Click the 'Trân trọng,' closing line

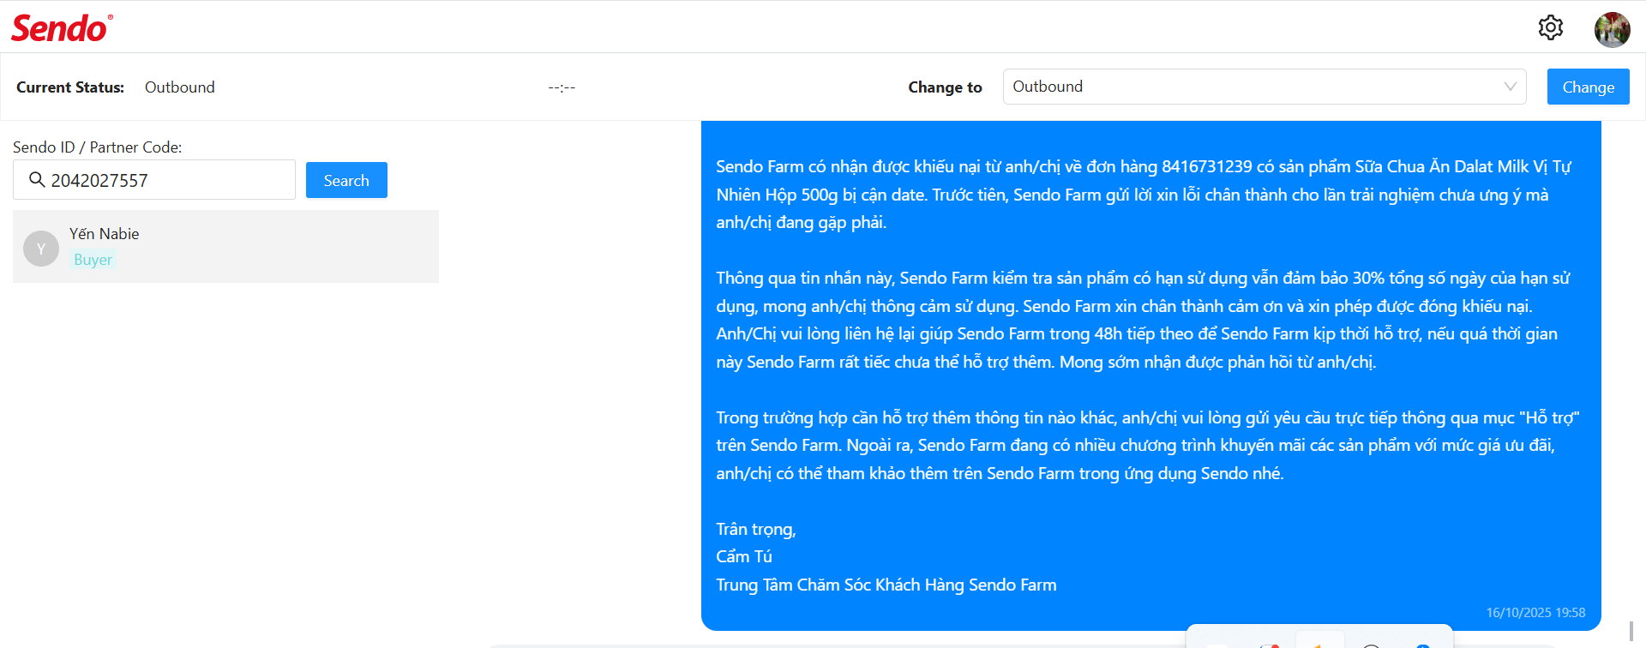tap(756, 530)
